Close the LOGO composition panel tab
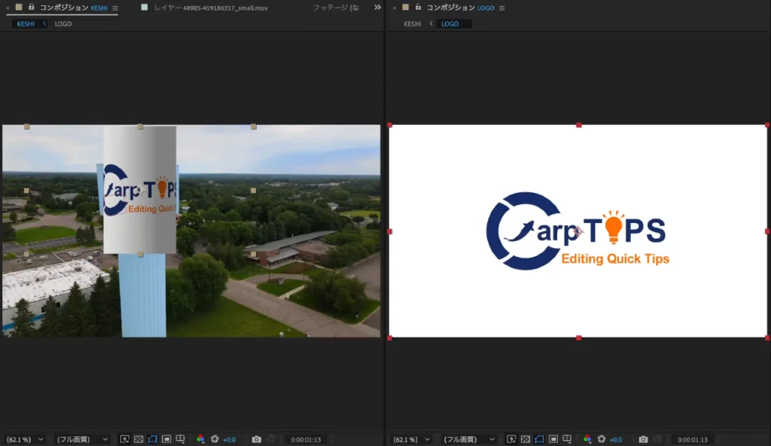 coord(395,8)
